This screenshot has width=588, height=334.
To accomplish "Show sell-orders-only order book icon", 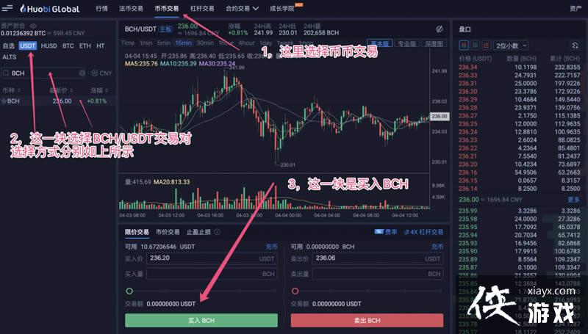I will pos(487,46).
